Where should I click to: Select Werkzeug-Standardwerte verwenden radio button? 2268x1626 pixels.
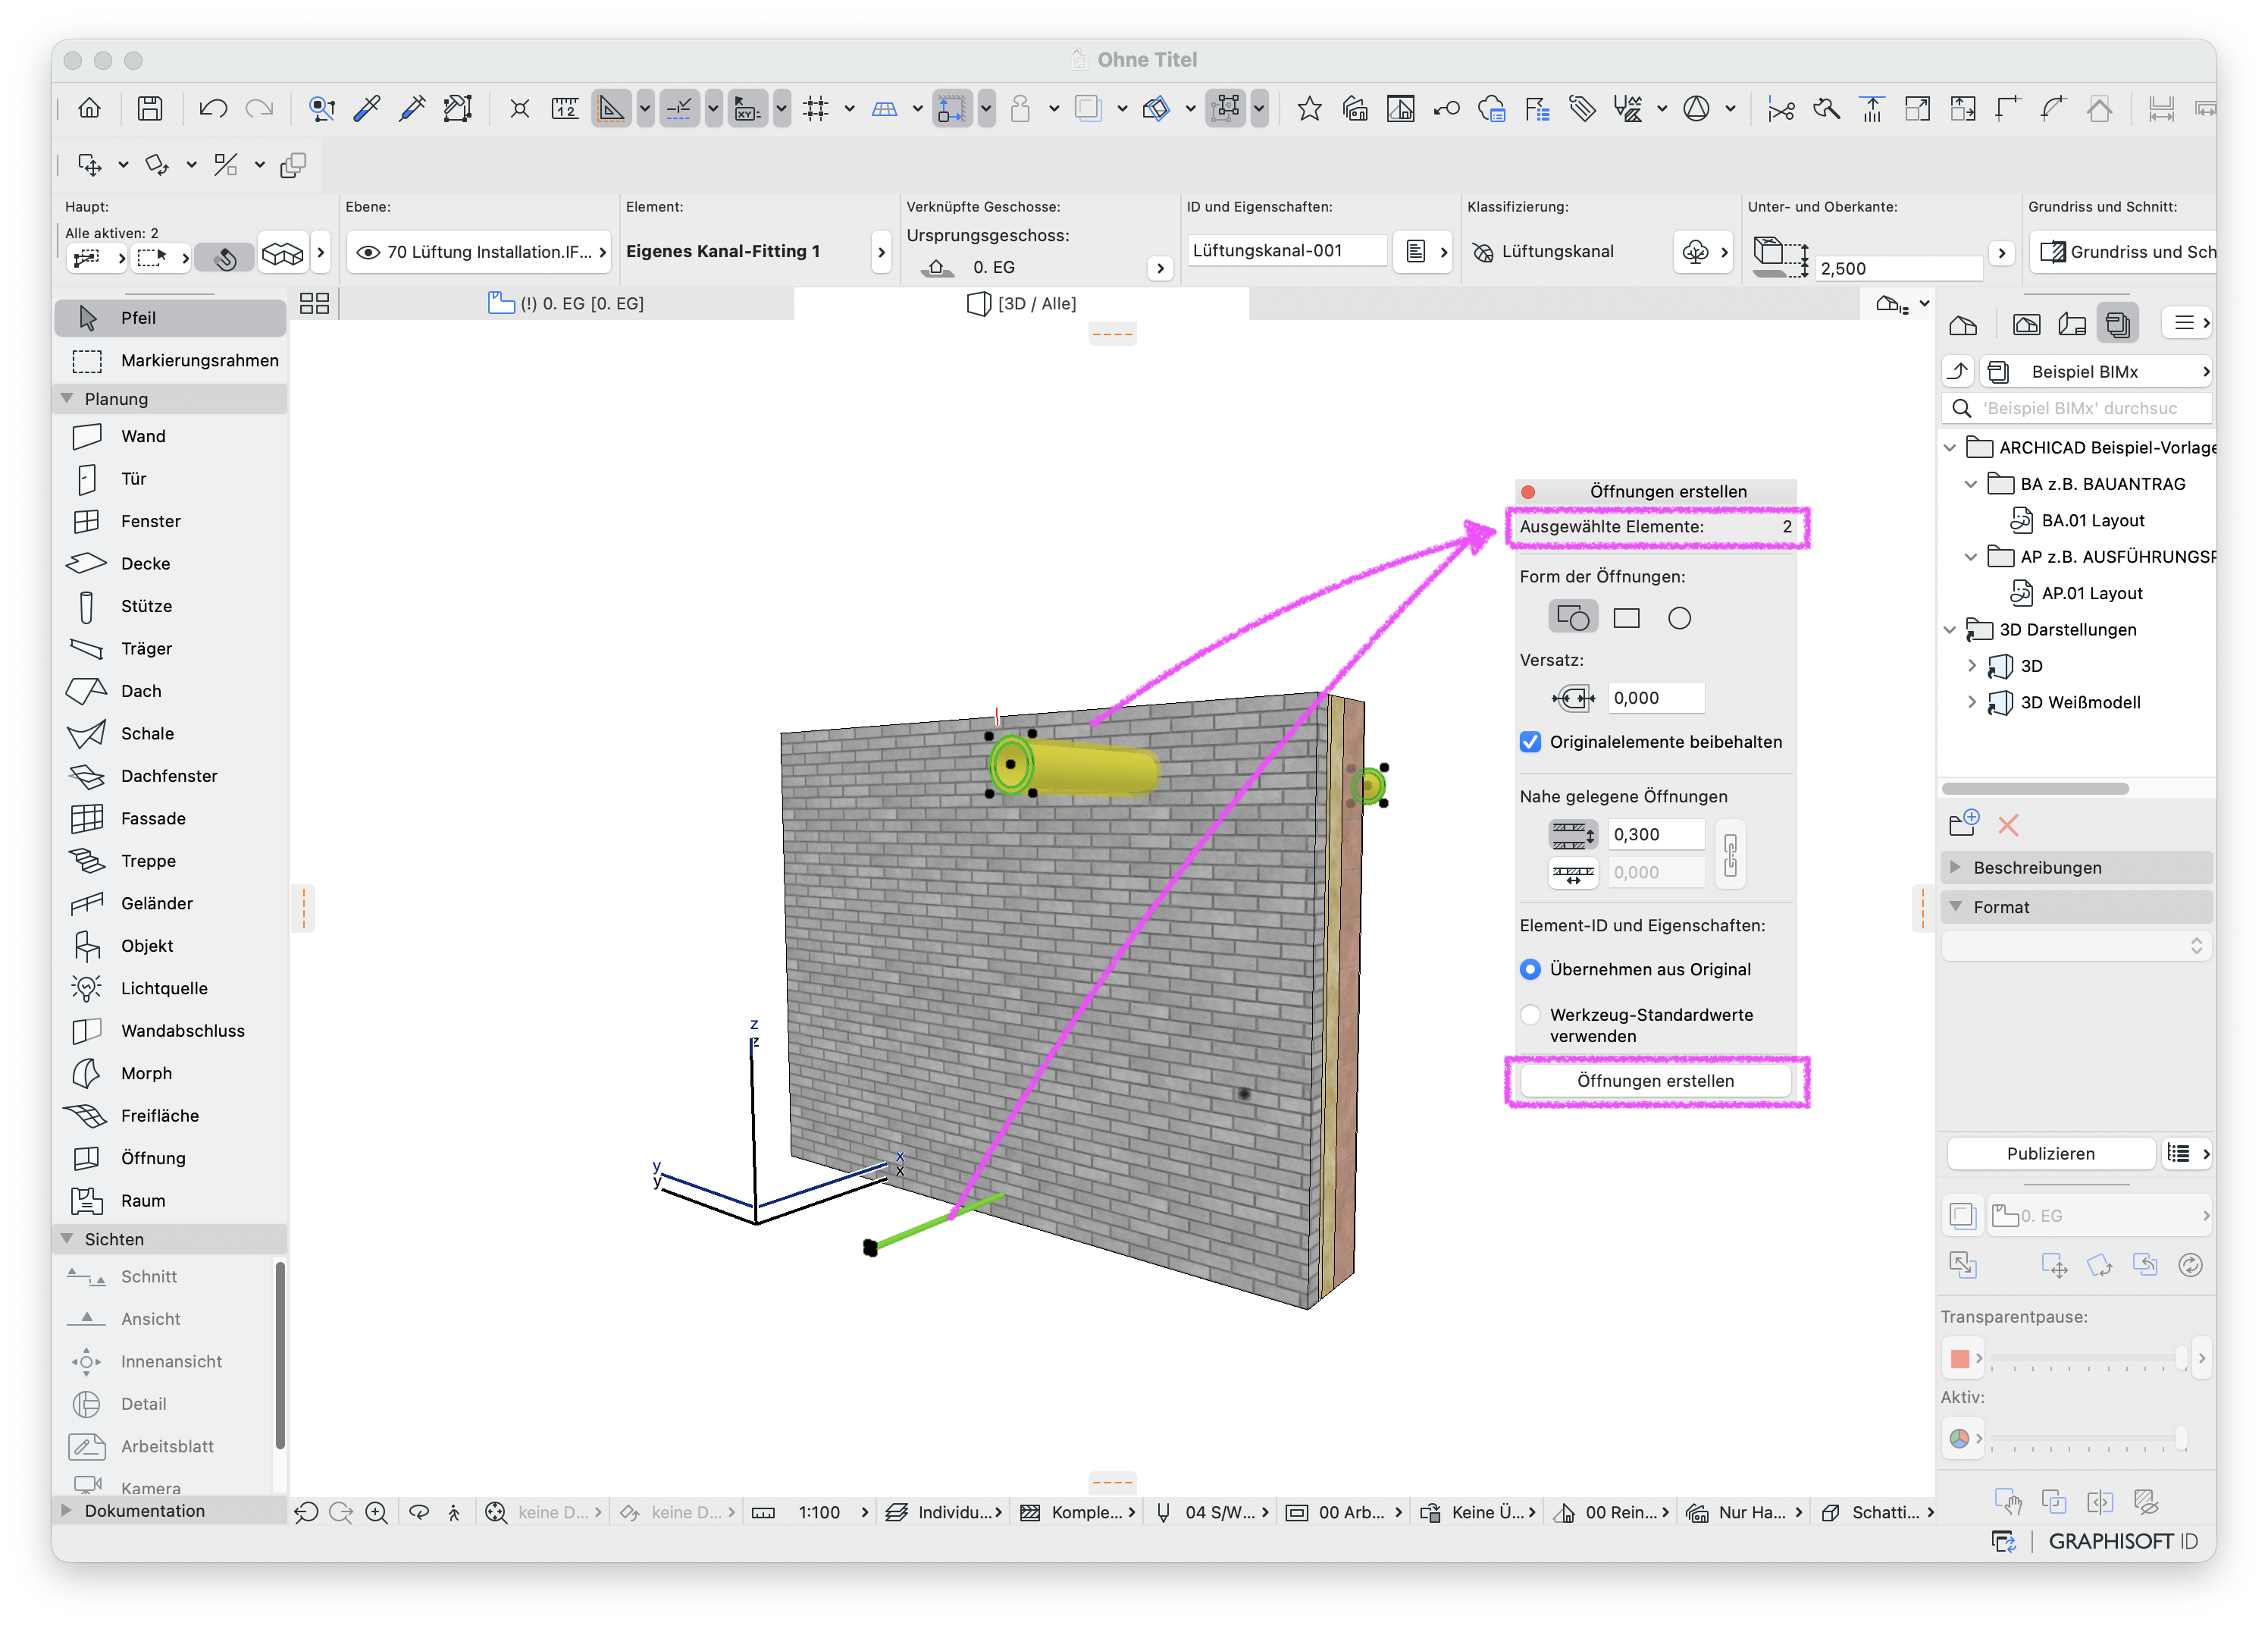coord(1530,1015)
